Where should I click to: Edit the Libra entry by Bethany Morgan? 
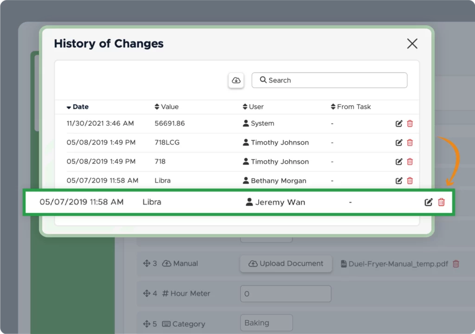tap(399, 180)
